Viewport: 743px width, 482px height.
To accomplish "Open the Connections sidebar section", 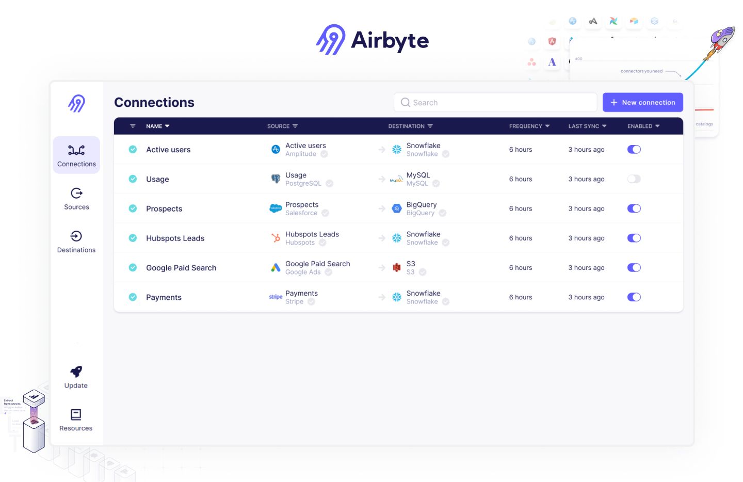I will (x=76, y=155).
